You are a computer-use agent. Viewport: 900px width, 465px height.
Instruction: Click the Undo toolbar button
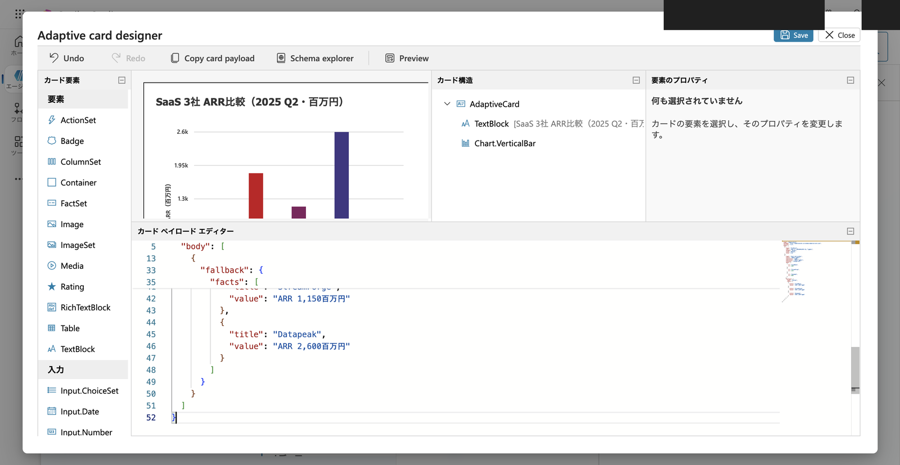click(x=66, y=58)
